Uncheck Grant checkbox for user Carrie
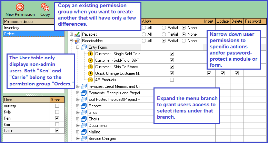The width and height of the screenshot is (268, 143). tap(57, 131)
